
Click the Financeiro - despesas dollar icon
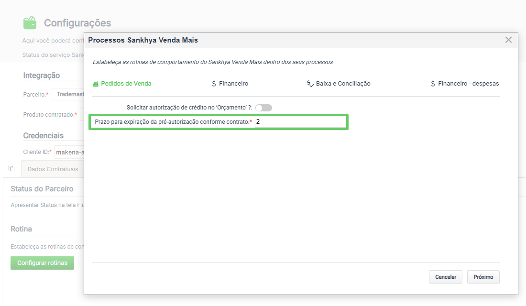(x=433, y=84)
